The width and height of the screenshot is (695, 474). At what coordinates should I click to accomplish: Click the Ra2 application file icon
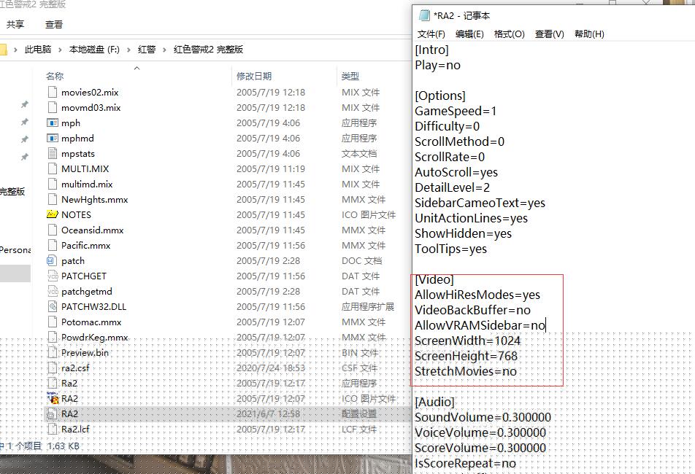[53, 384]
